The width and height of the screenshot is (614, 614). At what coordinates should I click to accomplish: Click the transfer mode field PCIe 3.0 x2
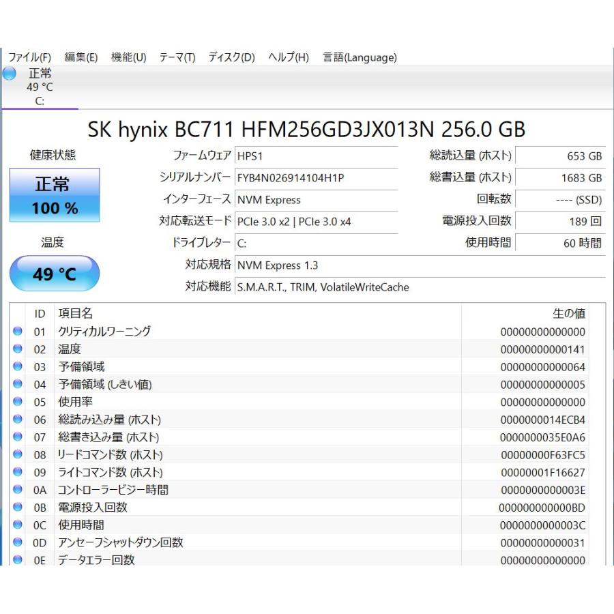click(x=317, y=222)
